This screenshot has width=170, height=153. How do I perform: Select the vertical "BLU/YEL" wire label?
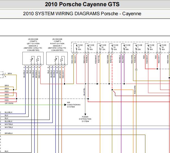[x=84, y=92]
